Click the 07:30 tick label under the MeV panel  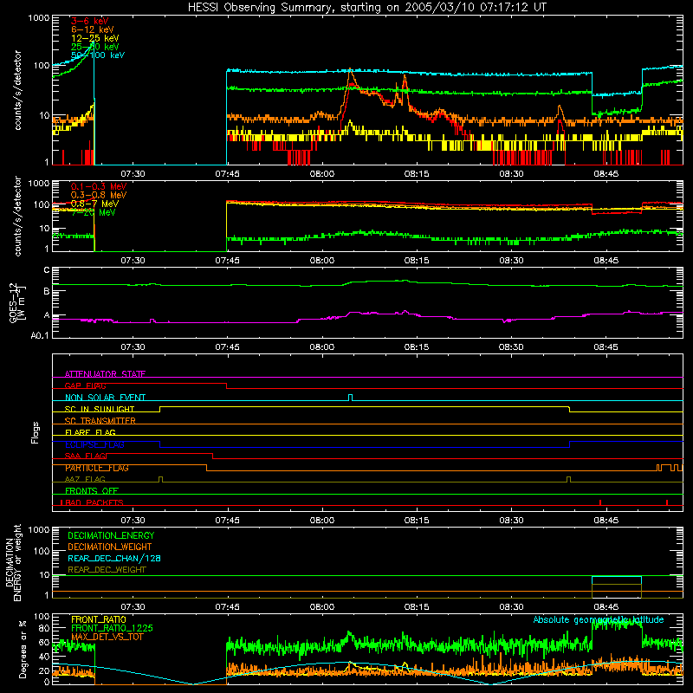pos(133,261)
